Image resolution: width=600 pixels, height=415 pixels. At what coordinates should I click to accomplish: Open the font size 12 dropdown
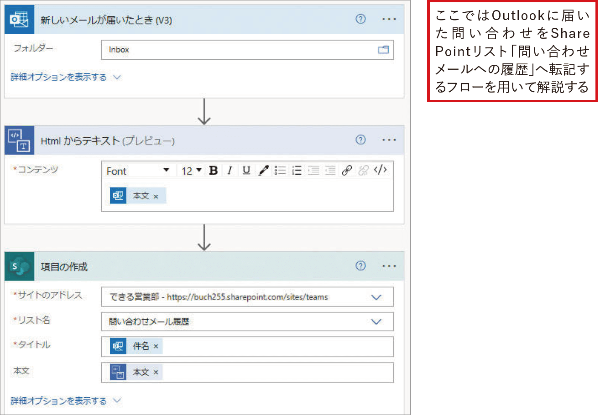point(191,171)
